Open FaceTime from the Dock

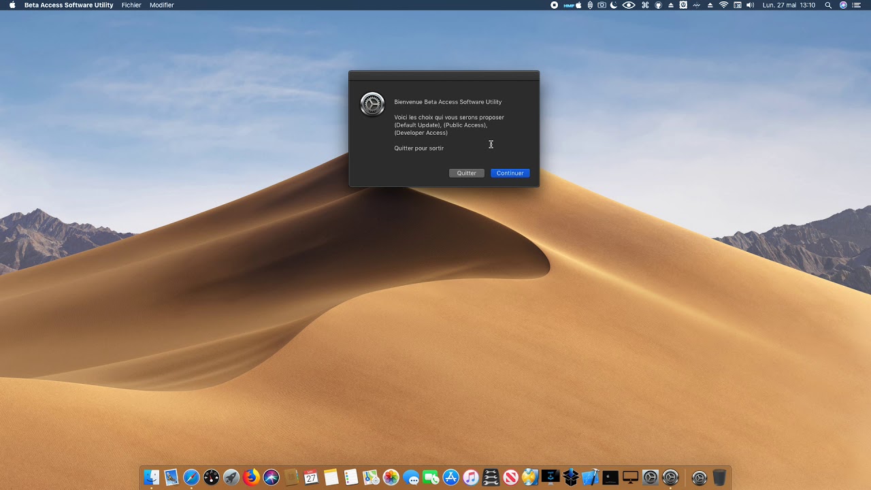pyautogui.click(x=431, y=478)
